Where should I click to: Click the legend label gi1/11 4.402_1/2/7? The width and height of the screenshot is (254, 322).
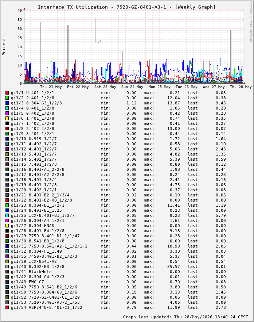tap(34, 144)
